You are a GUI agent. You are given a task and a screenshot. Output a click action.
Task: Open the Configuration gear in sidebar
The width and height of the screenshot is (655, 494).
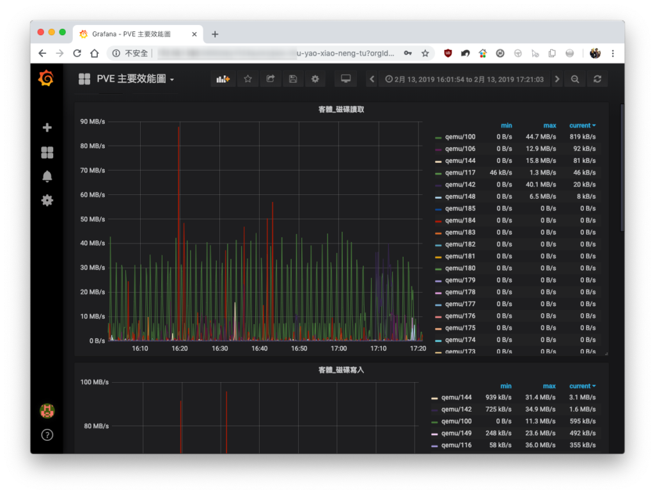tap(47, 200)
